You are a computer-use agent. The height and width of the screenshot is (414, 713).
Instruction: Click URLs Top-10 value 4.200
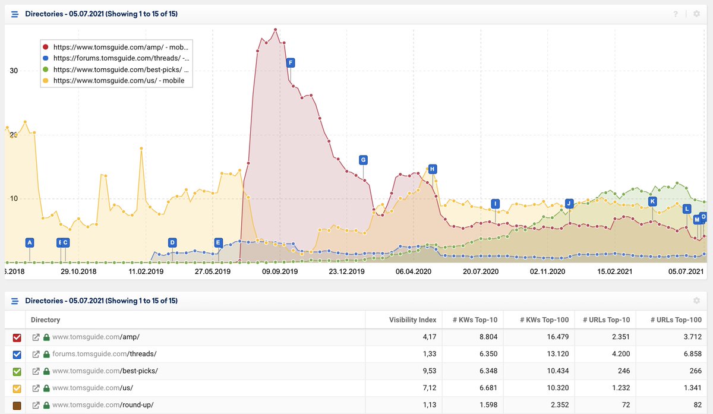(x=620, y=354)
